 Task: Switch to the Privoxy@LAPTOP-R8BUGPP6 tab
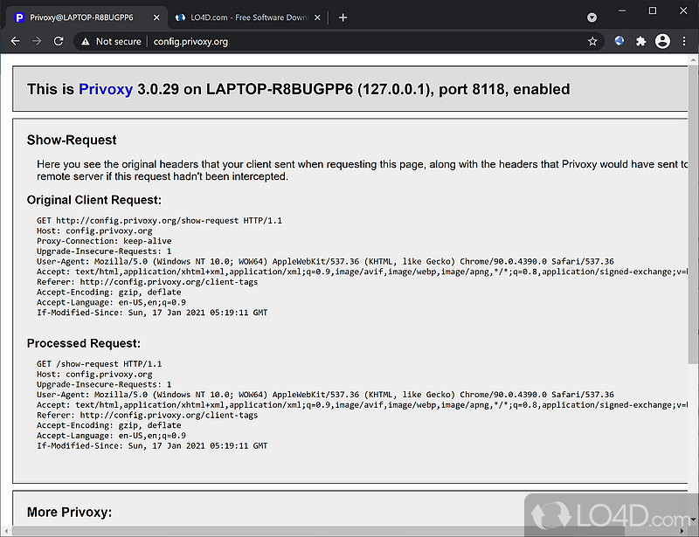coord(87,17)
